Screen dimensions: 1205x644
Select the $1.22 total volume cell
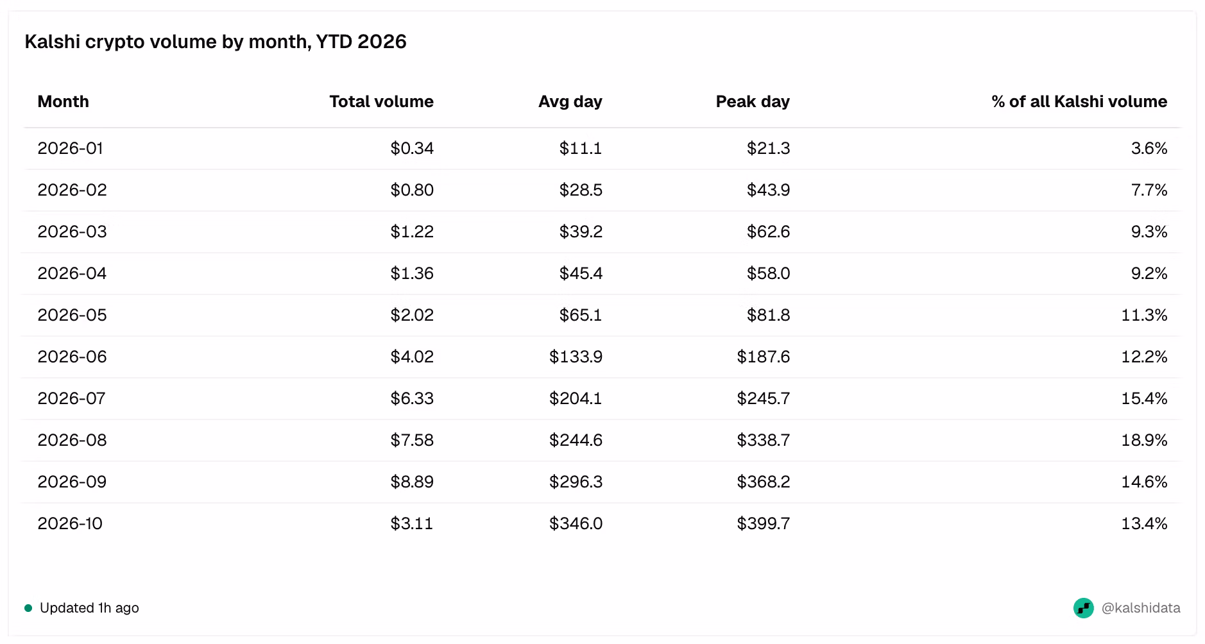[412, 232]
